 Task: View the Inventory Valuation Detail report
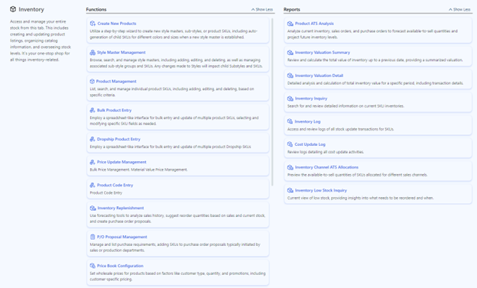click(x=319, y=76)
